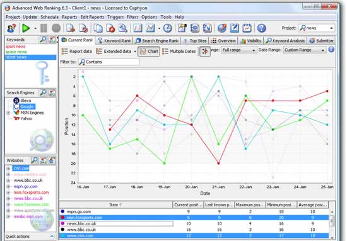
Task: Open the Project news dropdown
Action: coord(317,28)
